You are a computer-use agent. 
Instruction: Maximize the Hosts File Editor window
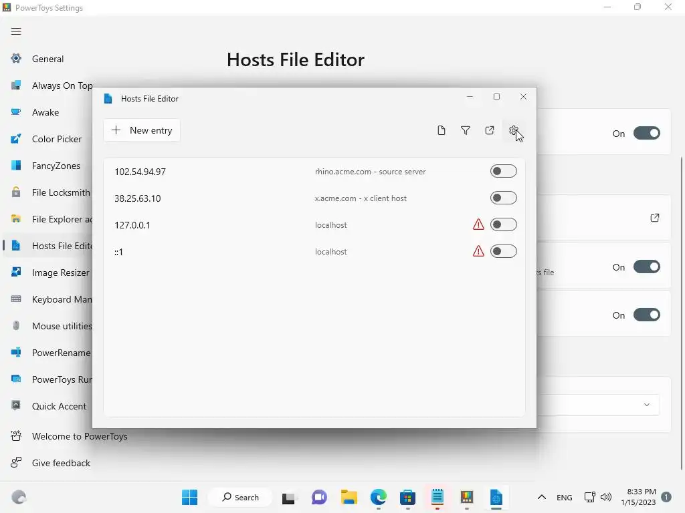(497, 97)
